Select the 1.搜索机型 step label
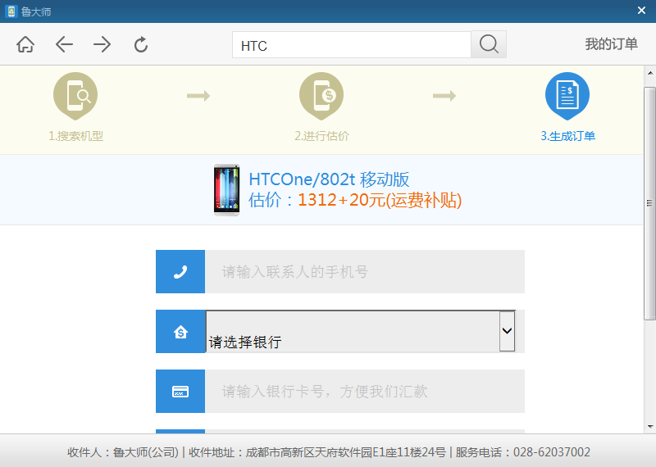Screen dimensions: 656x467 (75, 136)
